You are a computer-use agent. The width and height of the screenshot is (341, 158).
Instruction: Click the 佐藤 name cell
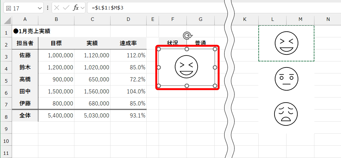[25, 55]
